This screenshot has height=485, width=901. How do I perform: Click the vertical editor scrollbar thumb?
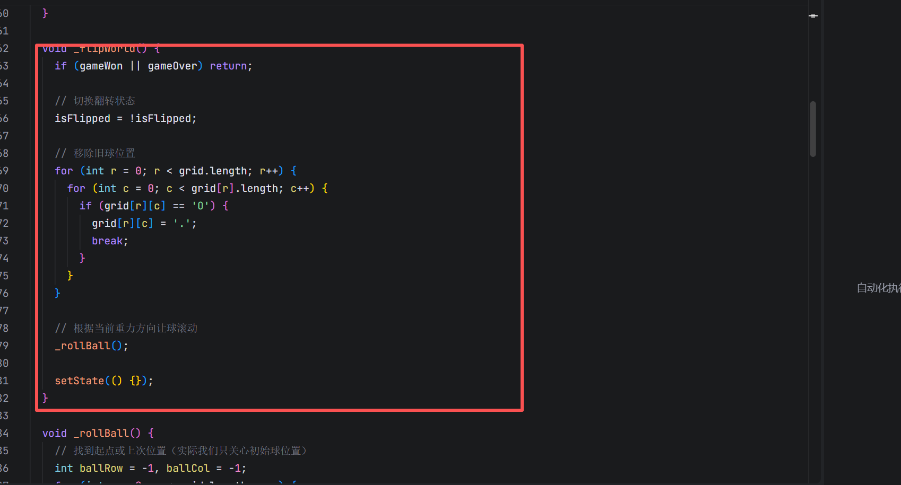coord(813,129)
